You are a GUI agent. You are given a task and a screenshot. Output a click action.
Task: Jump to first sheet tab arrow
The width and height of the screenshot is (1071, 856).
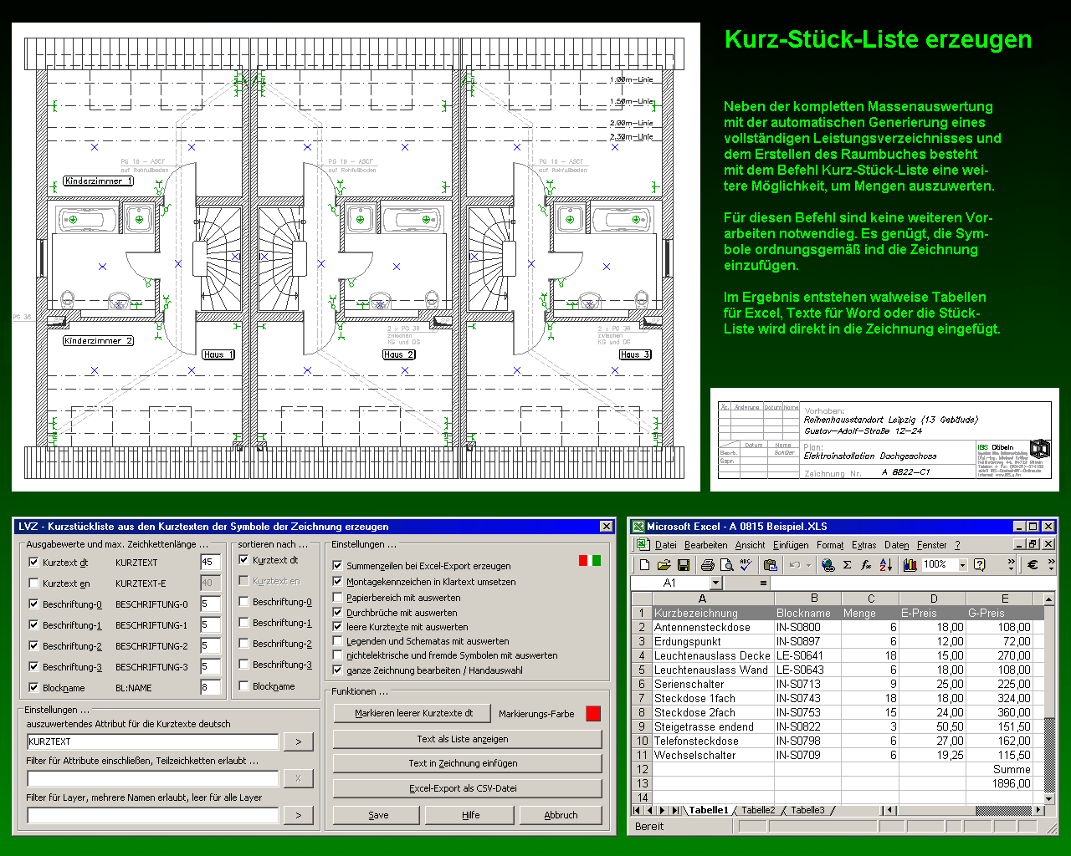coord(638,810)
